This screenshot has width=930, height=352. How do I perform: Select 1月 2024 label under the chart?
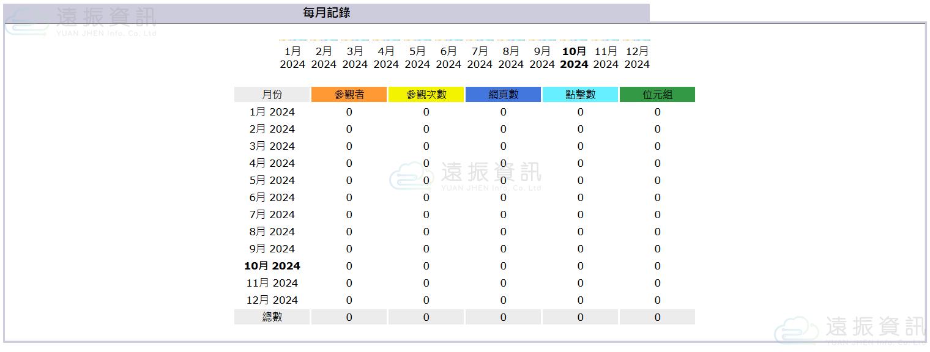tap(292, 57)
